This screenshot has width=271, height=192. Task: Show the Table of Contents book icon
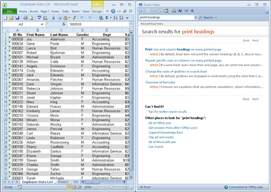(x=186, y=11)
